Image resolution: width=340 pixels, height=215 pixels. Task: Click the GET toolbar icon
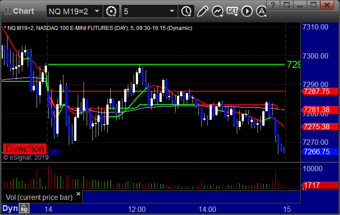pyautogui.click(x=232, y=11)
